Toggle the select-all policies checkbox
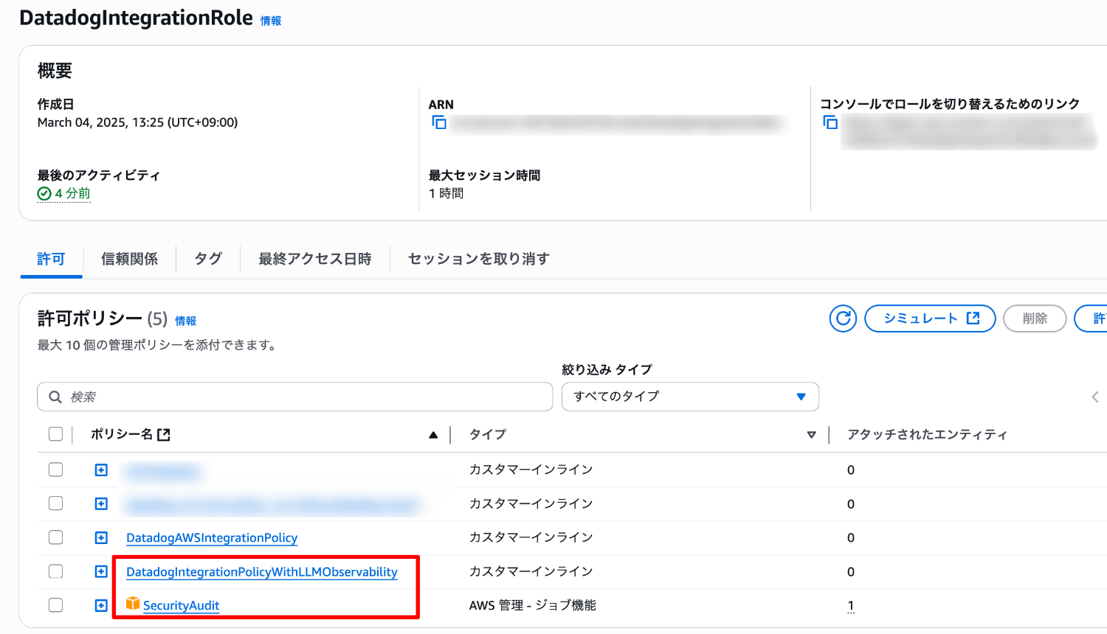The height and width of the screenshot is (634, 1107). click(x=55, y=434)
